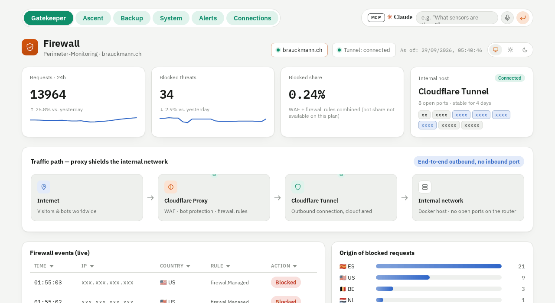Click the MCP badge
This screenshot has height=303, width=555.
376,18
